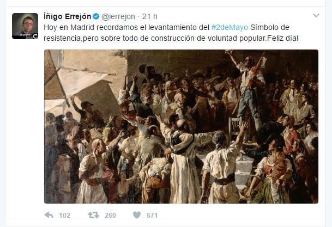This screenshot has width=332, height=227.
Task: Retweet this post with the retweet icon
Action: tap(93, 215)
